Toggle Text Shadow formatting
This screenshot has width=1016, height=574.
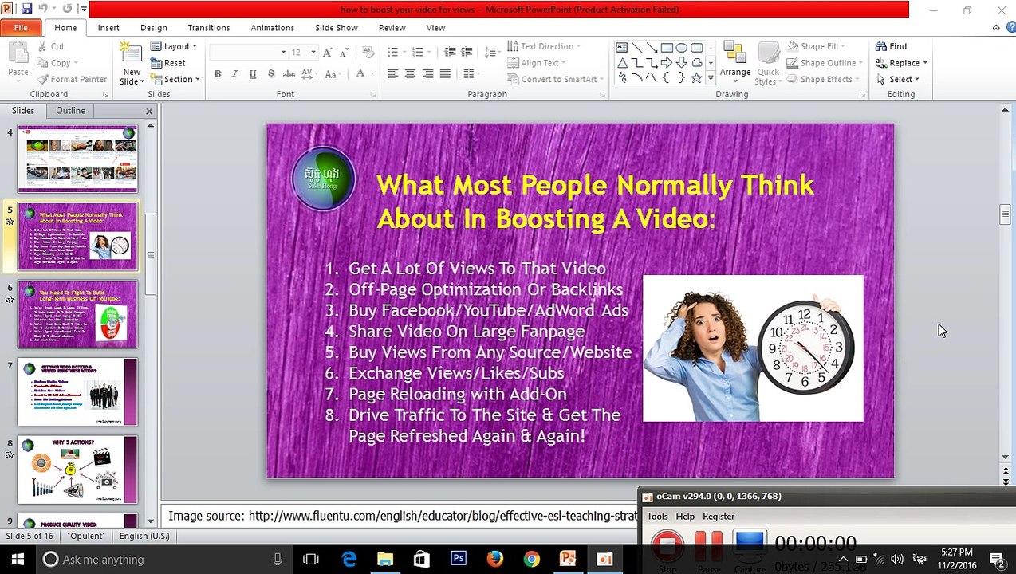coord(271,73)
